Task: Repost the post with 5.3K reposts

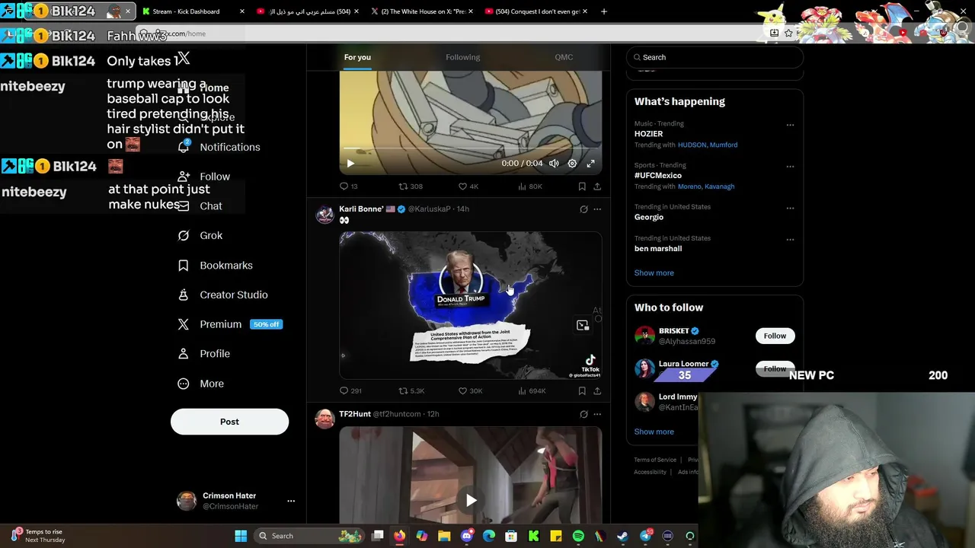Action: click(x=412, y=391)
